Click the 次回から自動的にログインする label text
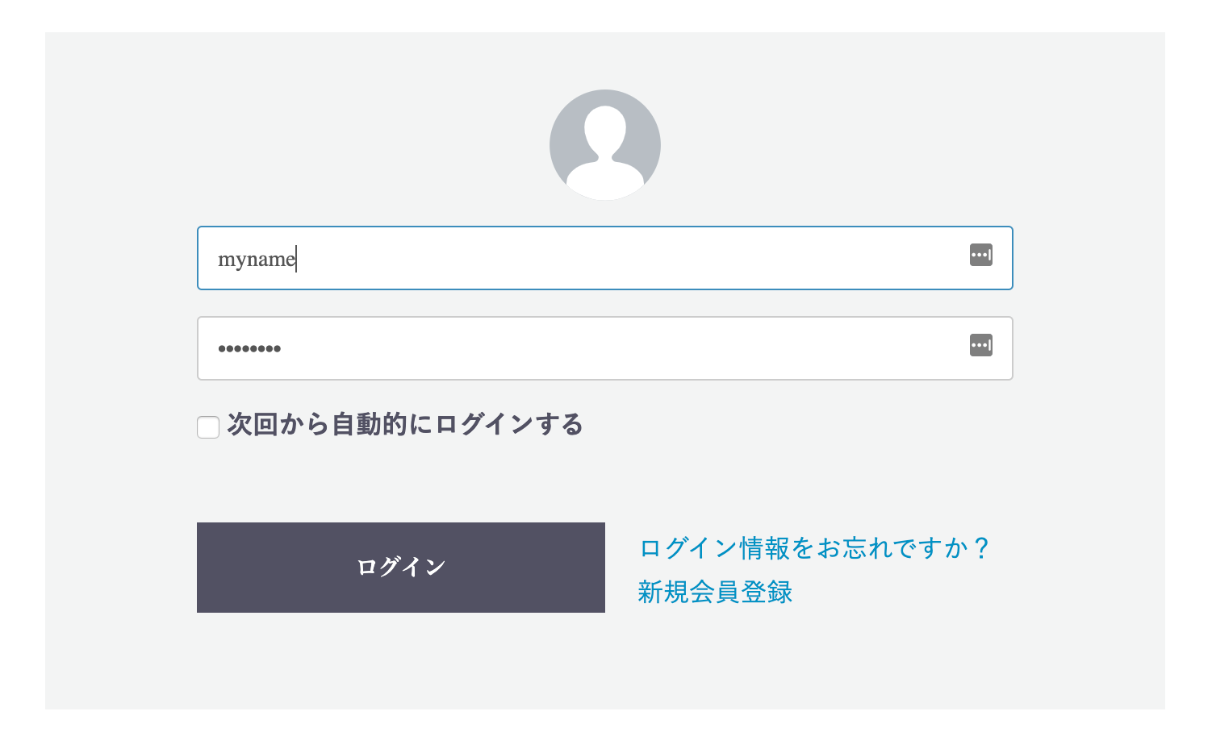The height and width of the screenshot is (753, 1212). point(405,424)
